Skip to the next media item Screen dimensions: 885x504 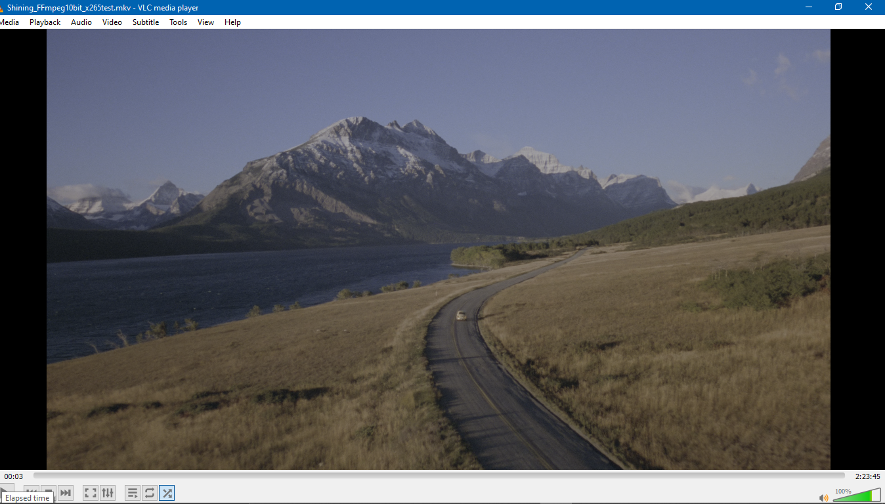click(66, 493)
